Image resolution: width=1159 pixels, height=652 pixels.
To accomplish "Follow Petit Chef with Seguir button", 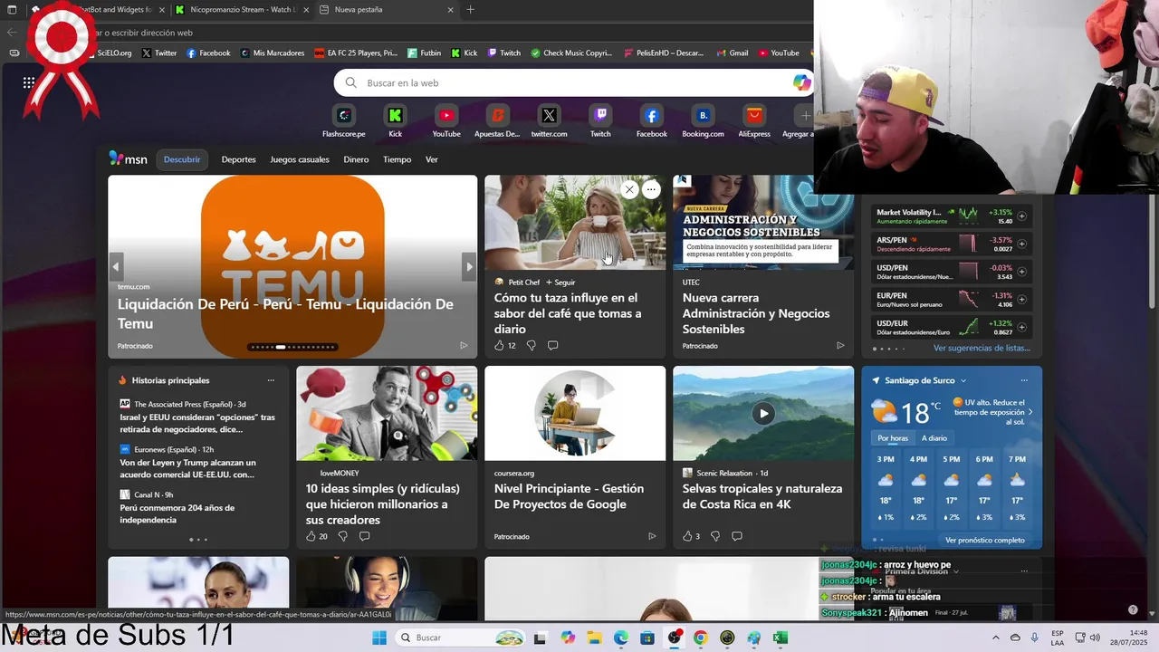I will tap(560, 283).
